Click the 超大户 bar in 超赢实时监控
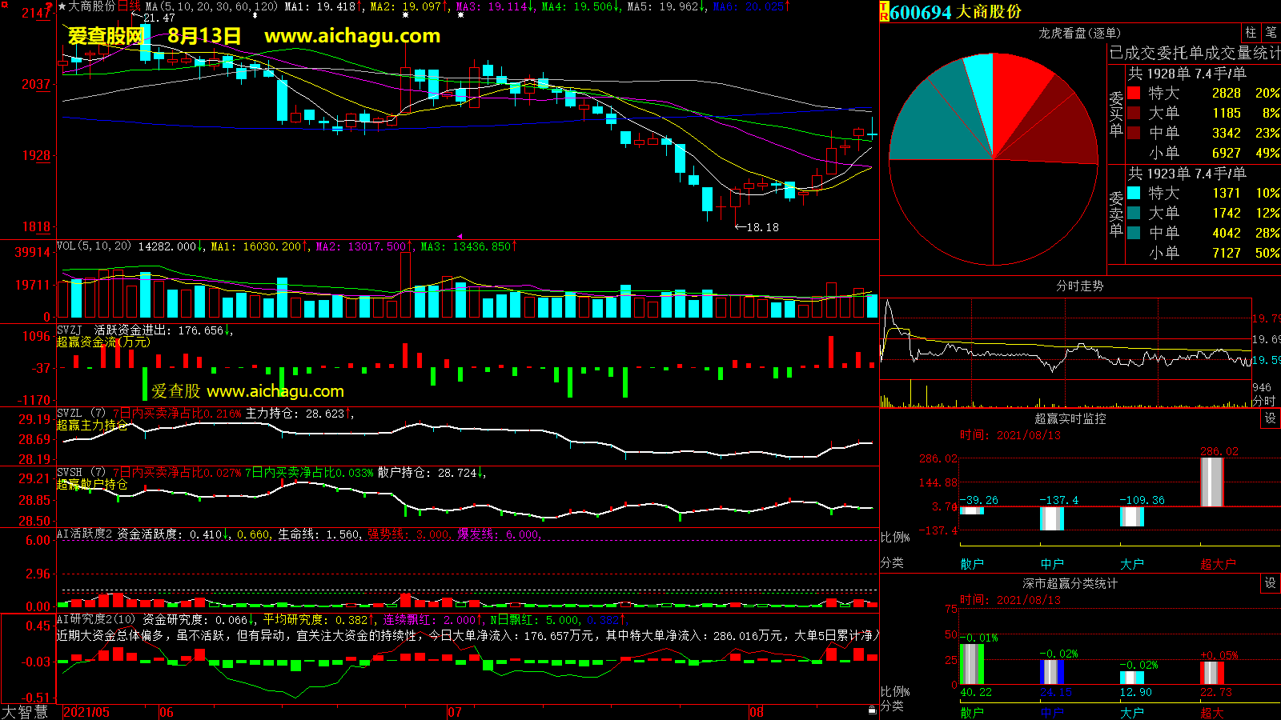 click(x=1212, y=482)
